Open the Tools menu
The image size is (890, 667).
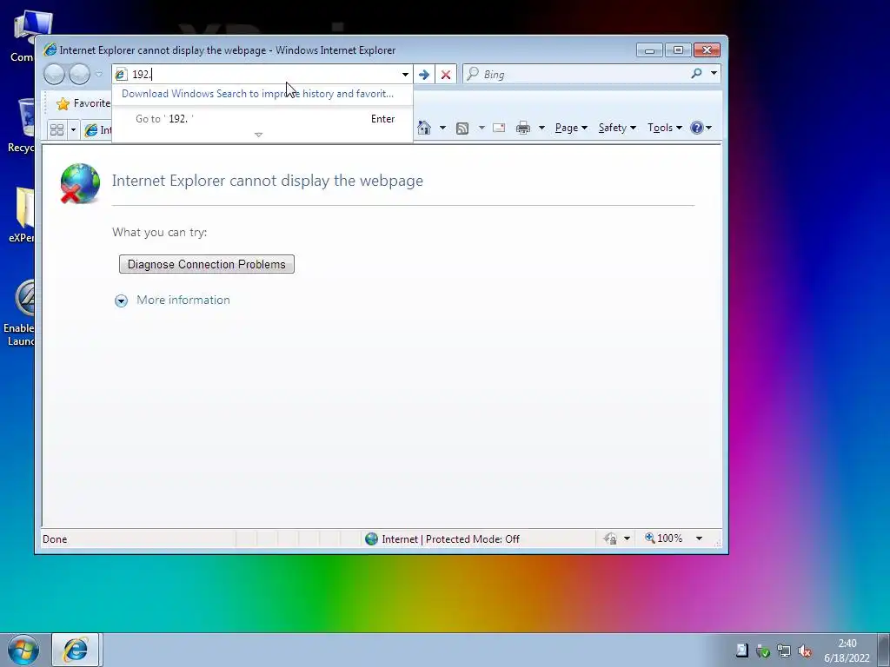click(x=665, y=128)
